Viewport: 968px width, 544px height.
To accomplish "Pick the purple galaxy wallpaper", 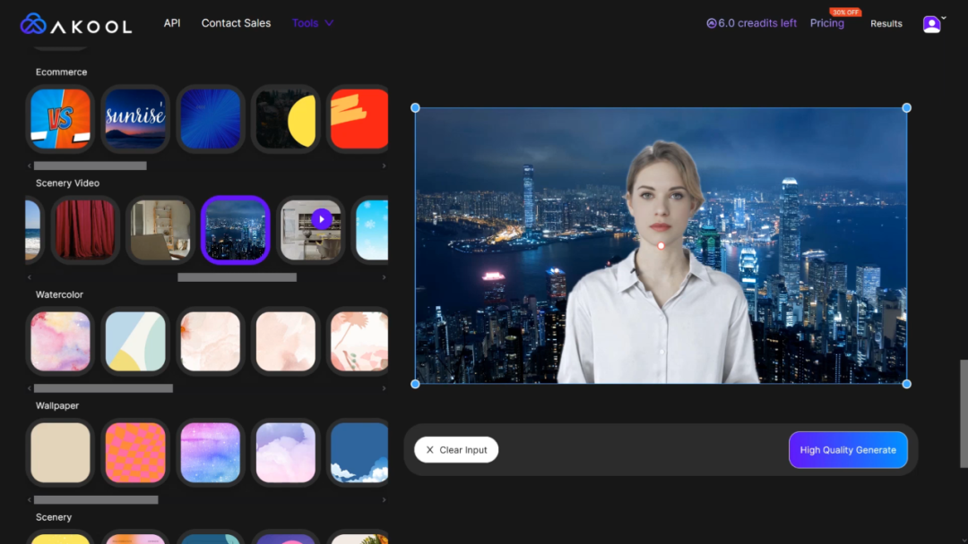I will [211, 452].
